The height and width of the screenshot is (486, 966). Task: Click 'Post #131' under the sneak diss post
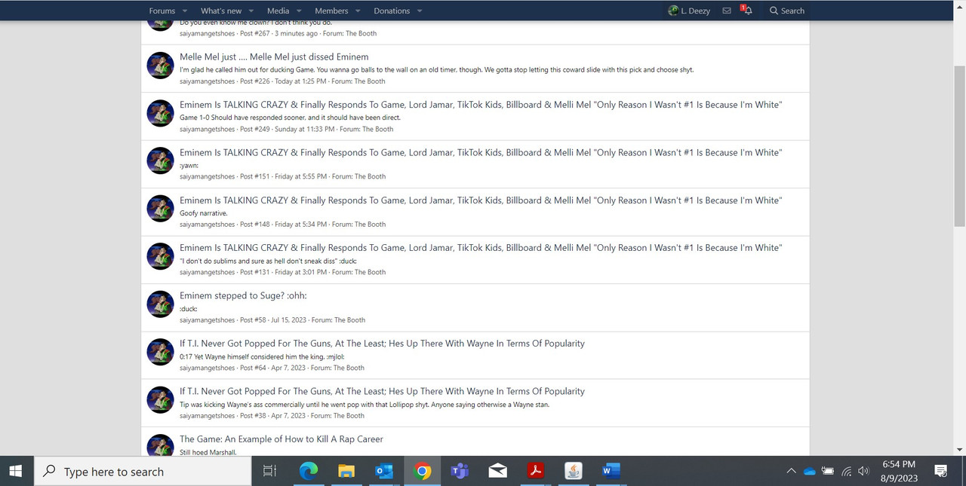pyautogui.click(x=255, y=272)
